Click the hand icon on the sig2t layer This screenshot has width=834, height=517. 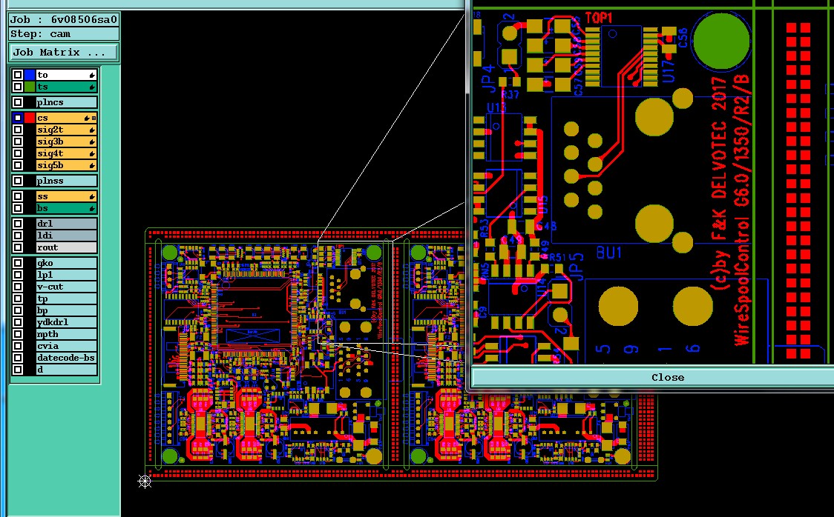pos(92,130)
